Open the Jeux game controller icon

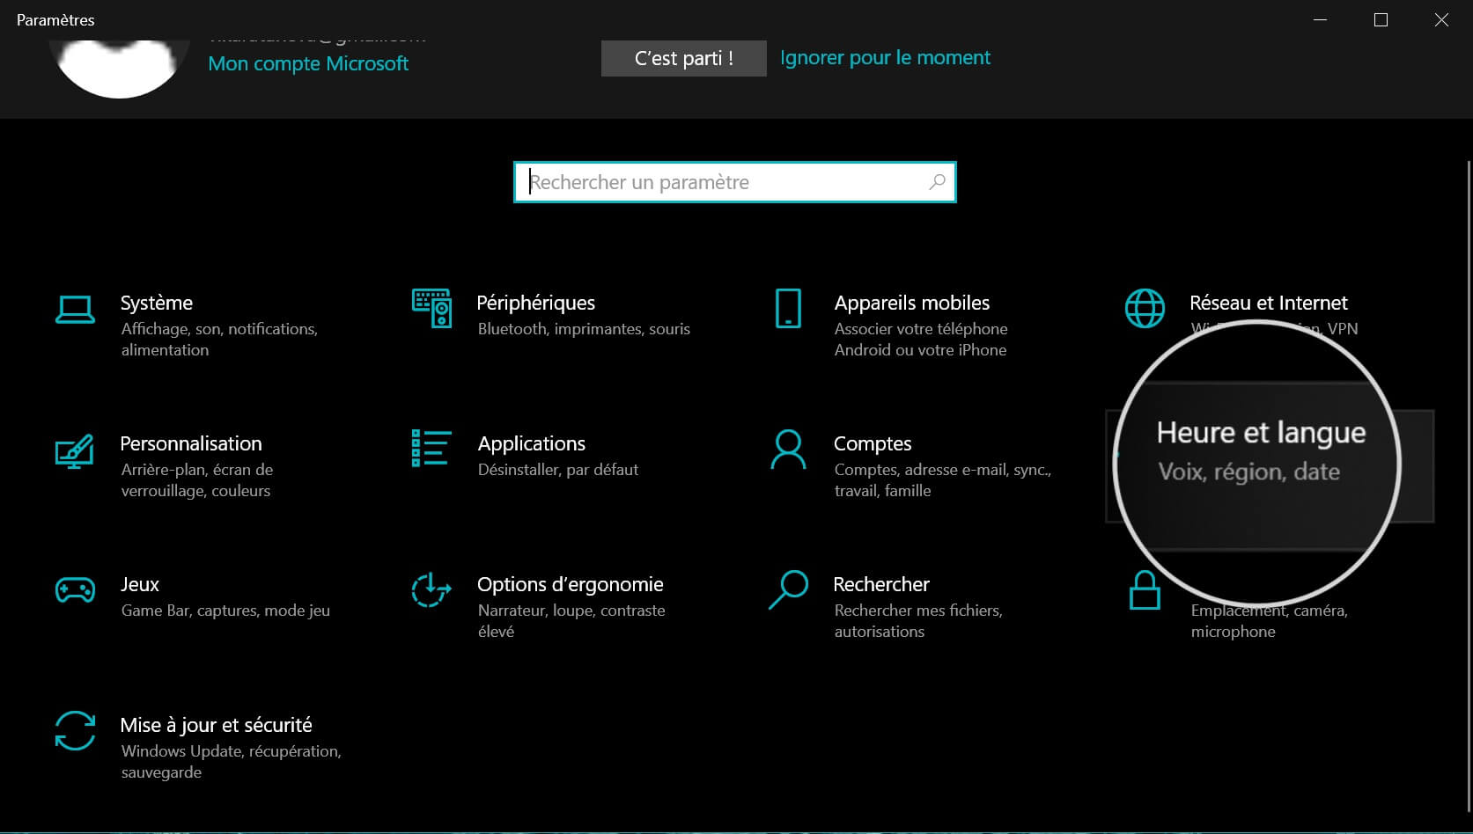click(75, 589)
